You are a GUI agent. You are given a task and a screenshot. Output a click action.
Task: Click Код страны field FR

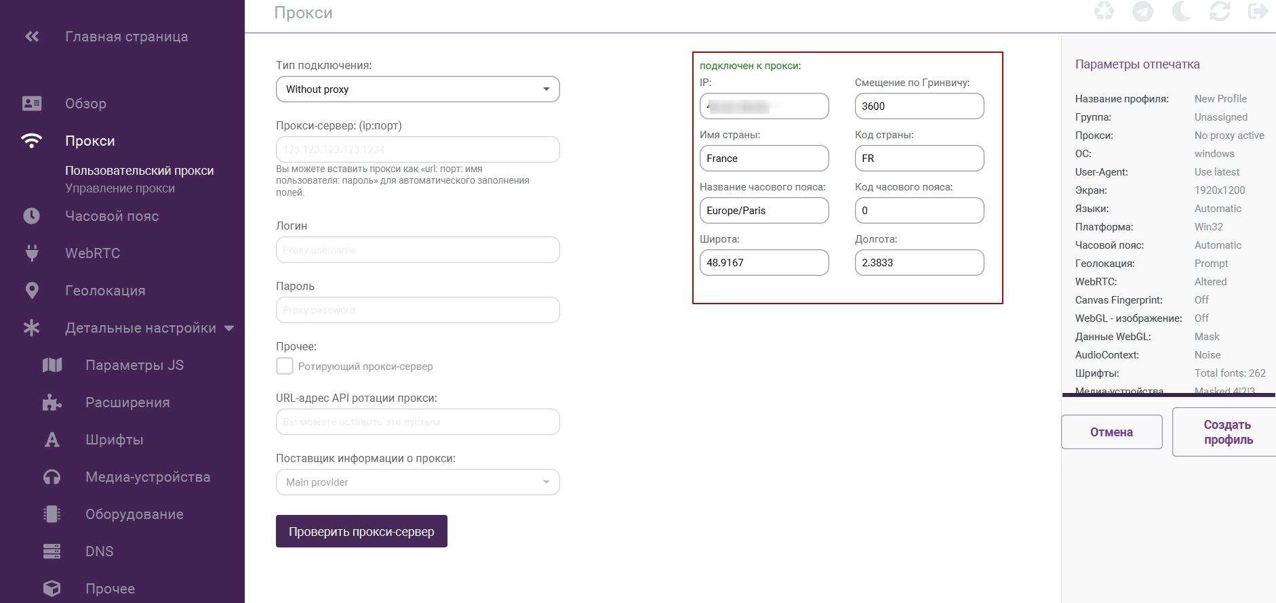[x=919, y=159]
